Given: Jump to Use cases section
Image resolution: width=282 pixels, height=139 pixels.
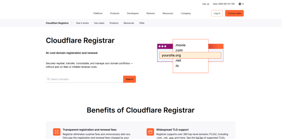Looking at the screenshot, I should [x=99, y=23].
